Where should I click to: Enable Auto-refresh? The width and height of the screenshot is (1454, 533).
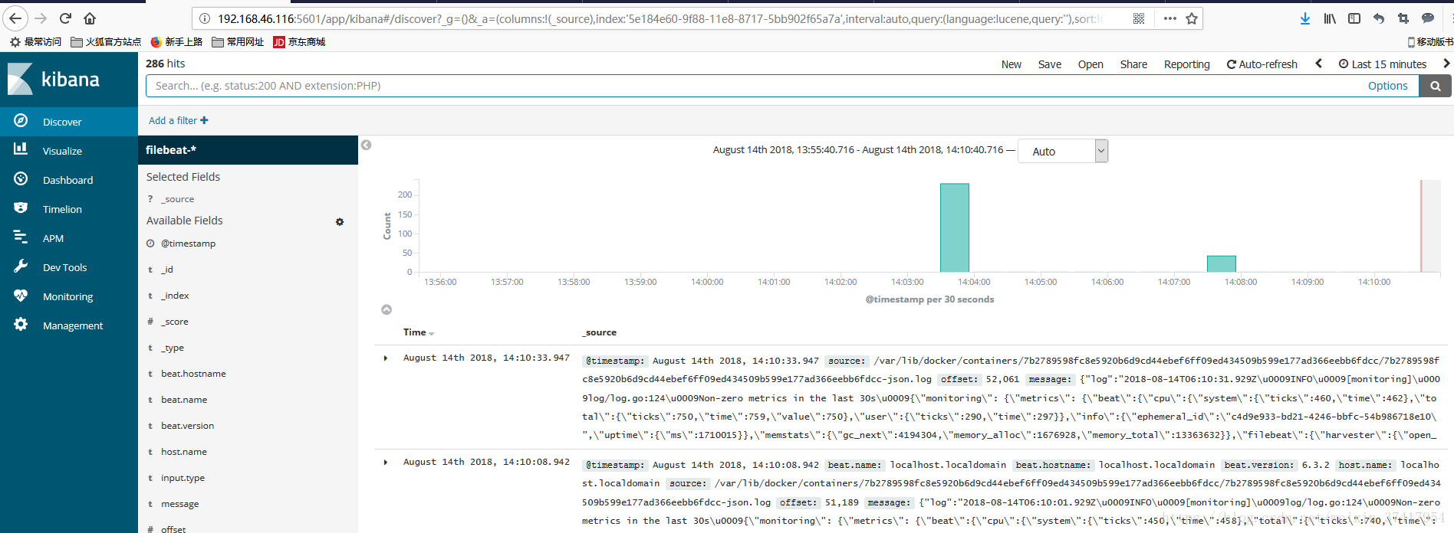pos(1262,64)
